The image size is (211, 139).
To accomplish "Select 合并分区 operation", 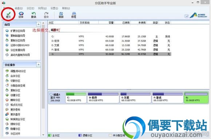I will 13,76.
